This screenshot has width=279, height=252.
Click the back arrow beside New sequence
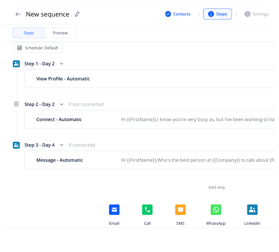[18, 14]
